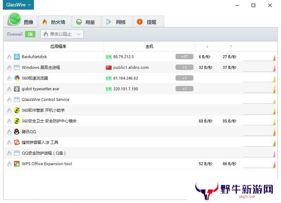Click the flag icon beside 220.181.7.190
This screenshot has width=281, height=203.
(x=109, y=89)
